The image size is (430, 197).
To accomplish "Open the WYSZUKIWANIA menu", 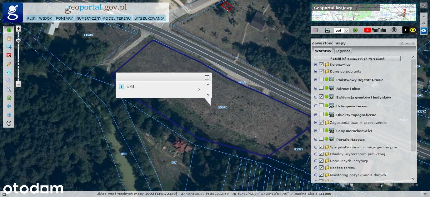I will pyautogui.click(x=149, y=18).
